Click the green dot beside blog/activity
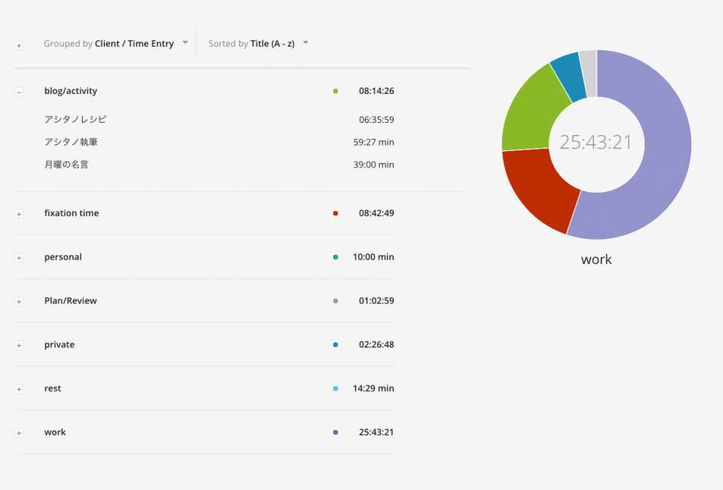723x490 pixels. [x=335, y=91]
